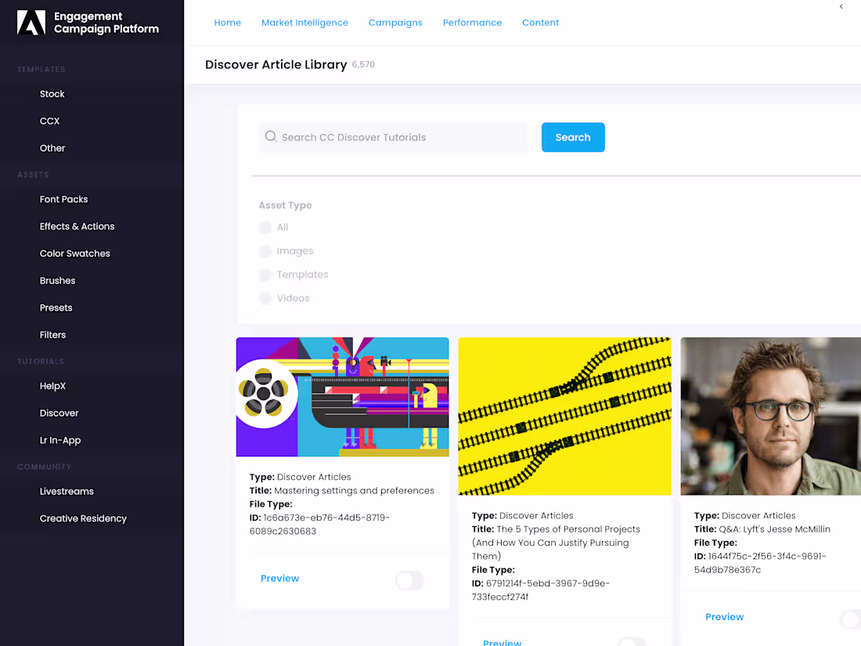Click the magnifying glass in the search bar
Viewport: 861px width, 646px height.
(x=271, y=136)
